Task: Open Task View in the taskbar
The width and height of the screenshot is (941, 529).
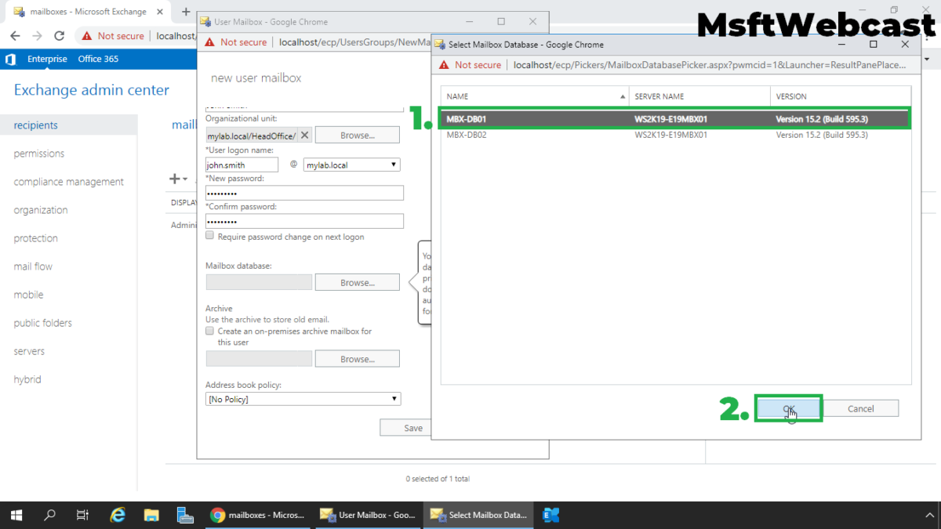Action: coord(83,515)
